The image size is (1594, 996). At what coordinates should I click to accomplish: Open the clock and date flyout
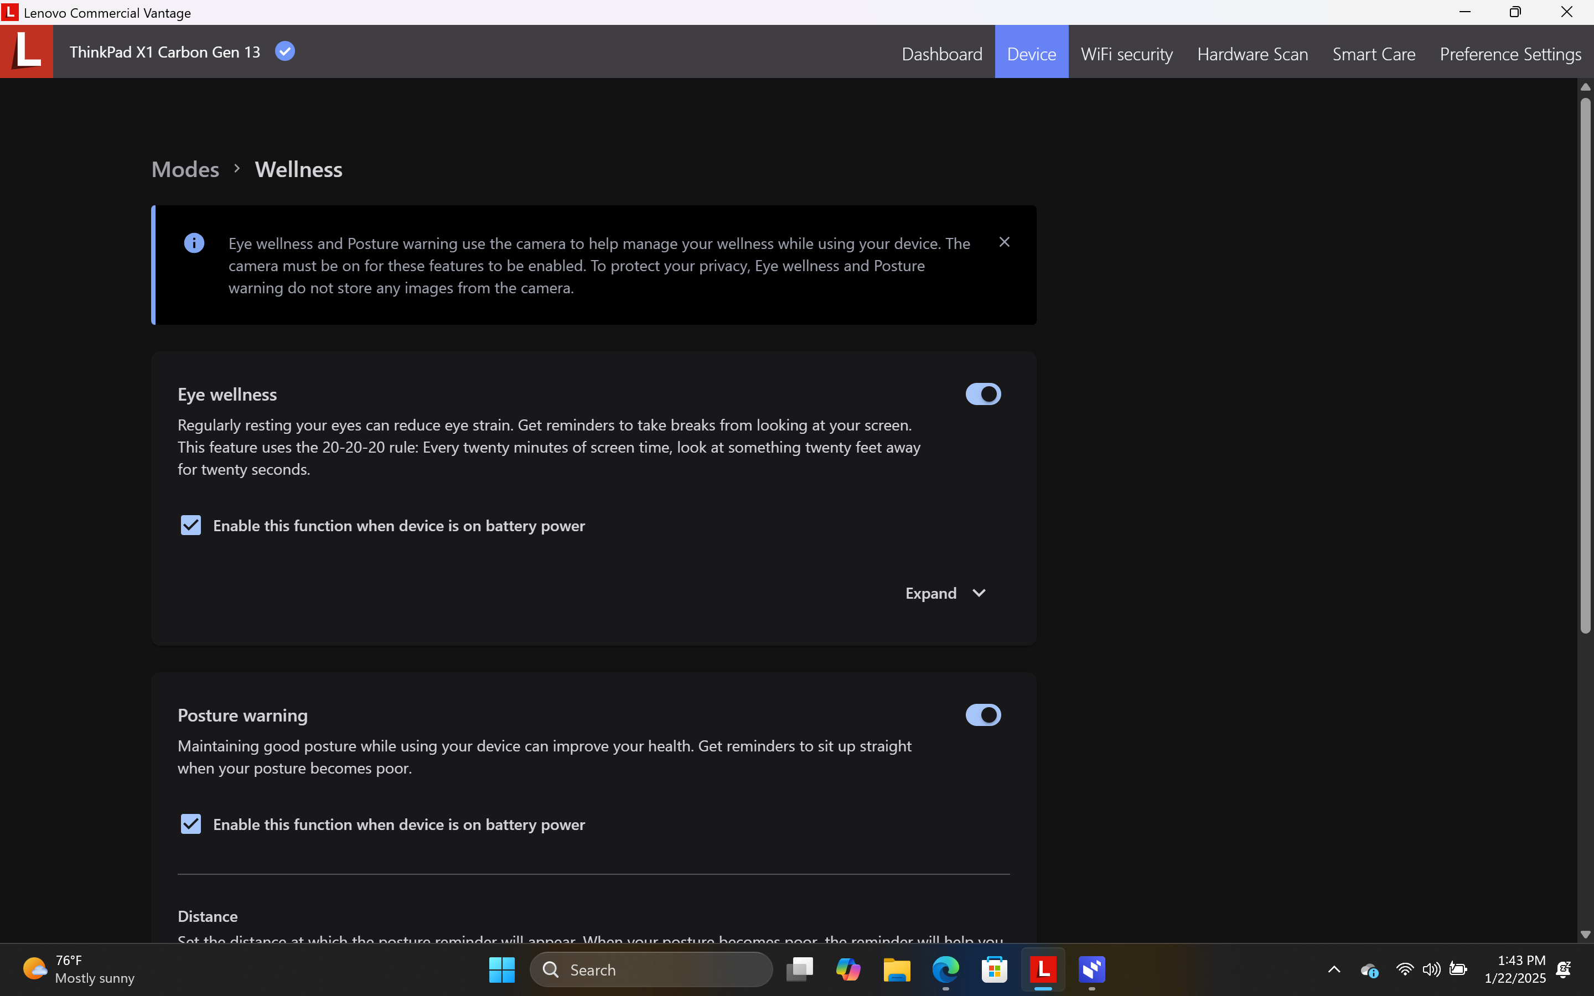pyautogui.click(x=1515, y=969)
